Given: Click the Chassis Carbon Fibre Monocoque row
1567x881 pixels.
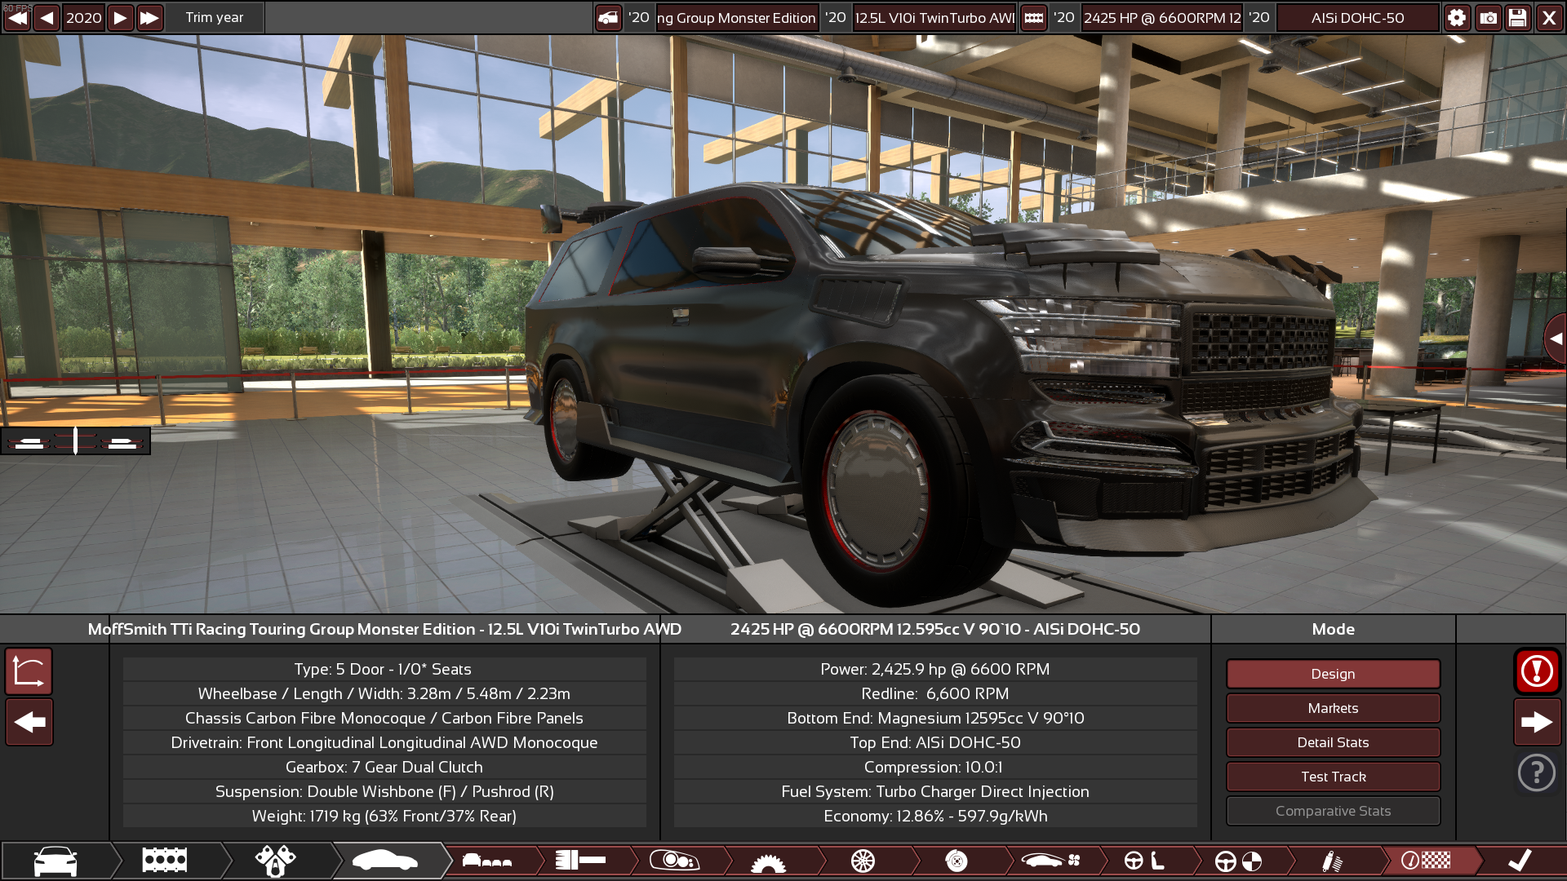Looking at the screenshot, I should pyautogui.click(x=384, y=718).
